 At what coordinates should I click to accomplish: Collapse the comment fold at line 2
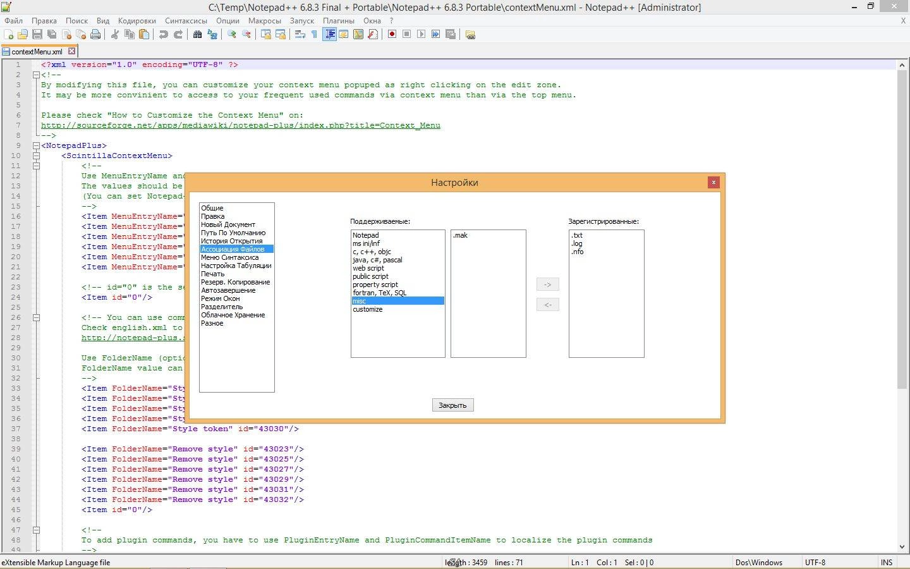coord(36,75)
